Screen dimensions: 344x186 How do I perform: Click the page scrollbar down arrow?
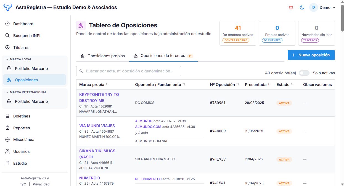click(342, 184)
